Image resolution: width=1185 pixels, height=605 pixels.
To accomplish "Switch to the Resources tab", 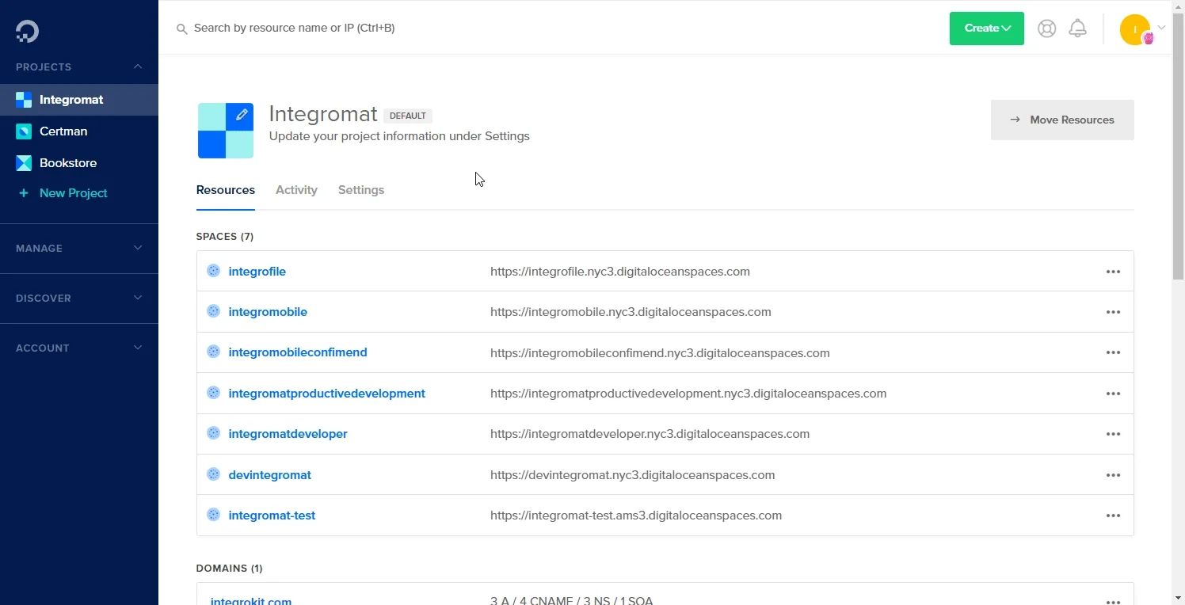I will tap(226, 190).
